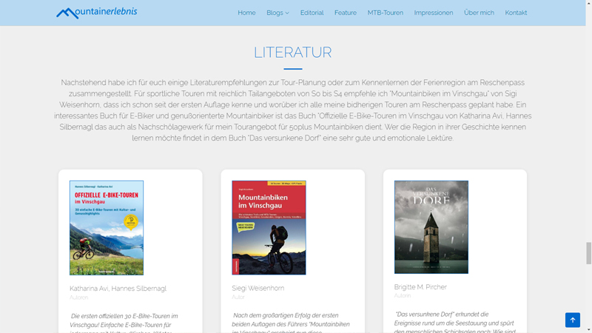
Task: Open the Über mich page
Action: point(479,13)
